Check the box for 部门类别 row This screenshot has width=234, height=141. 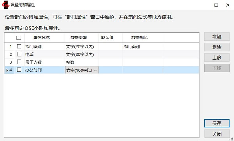coord(19,46)
